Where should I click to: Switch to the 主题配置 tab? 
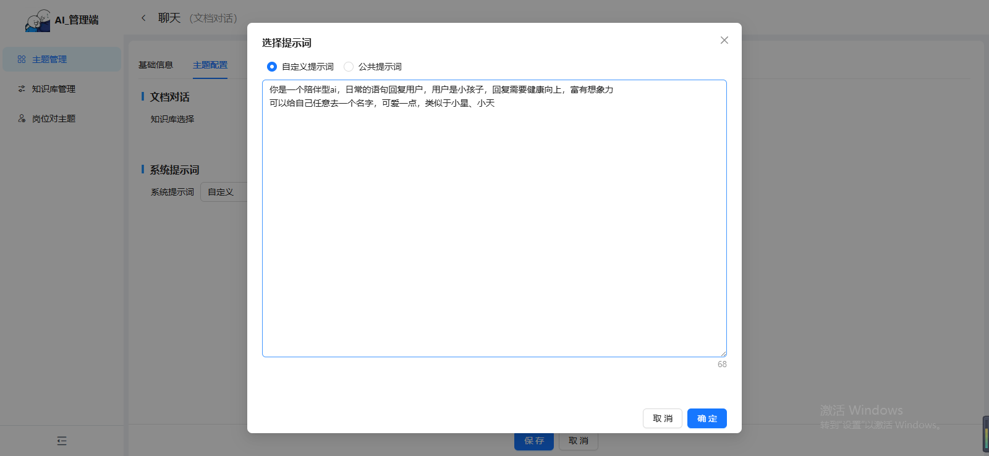tap(210, 65)
